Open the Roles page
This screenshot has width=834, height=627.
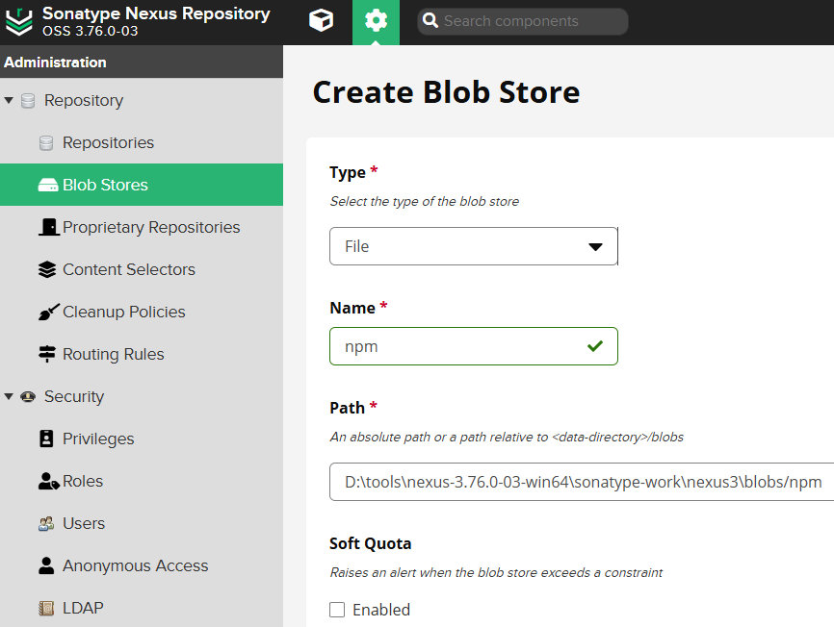142,481
